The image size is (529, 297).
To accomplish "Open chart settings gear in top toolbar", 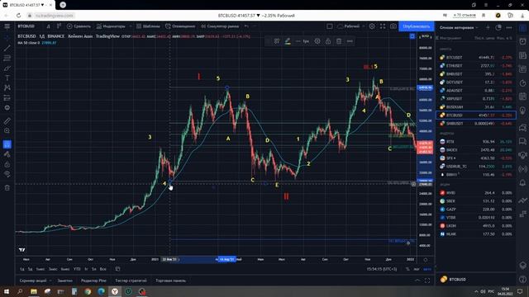I will point(372,26).
